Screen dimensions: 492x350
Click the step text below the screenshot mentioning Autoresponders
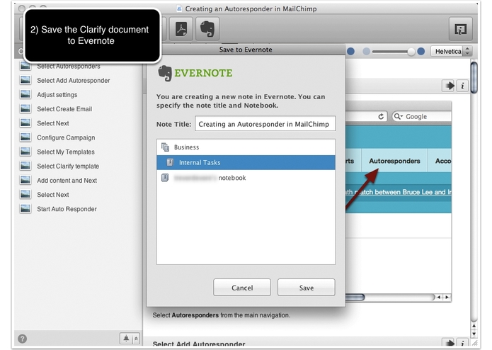click(221, 315)
